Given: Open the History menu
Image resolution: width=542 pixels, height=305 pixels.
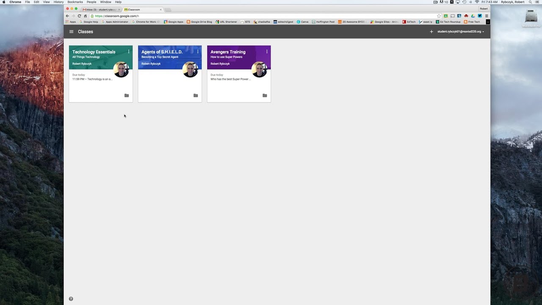Looking at the screenshot, I should click(x=58, y=2).
